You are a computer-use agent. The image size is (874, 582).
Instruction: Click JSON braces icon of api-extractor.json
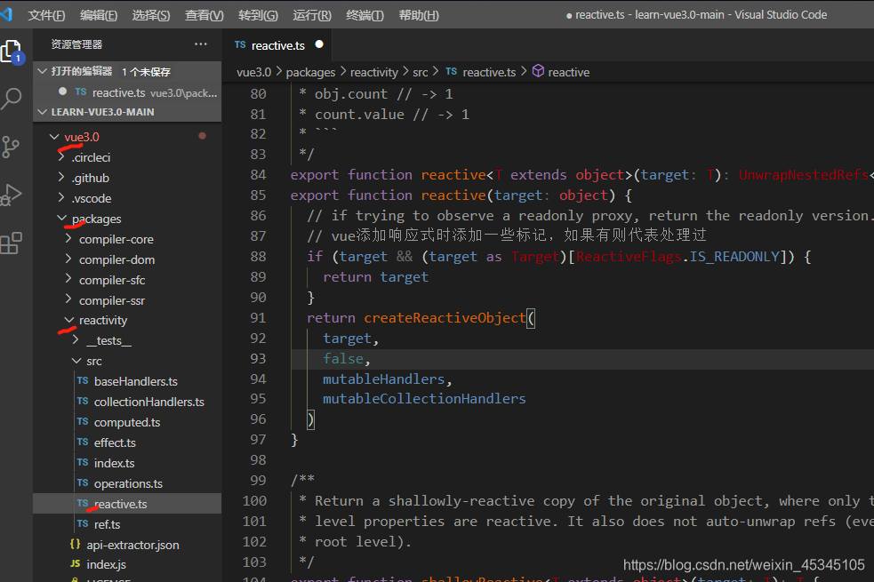pyautogui.click(x=76, y=544)
